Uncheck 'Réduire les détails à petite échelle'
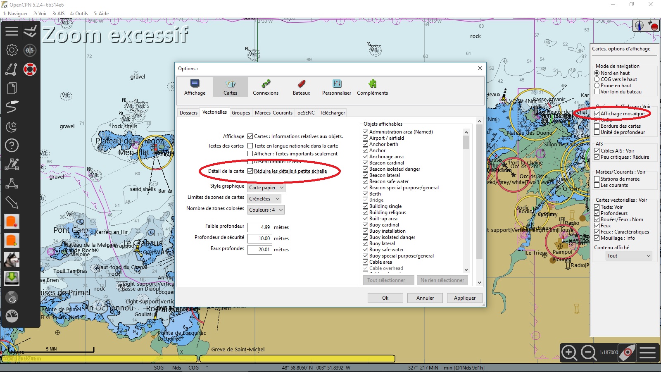Screen dimensions: 661x372 [x=250, y=171]
